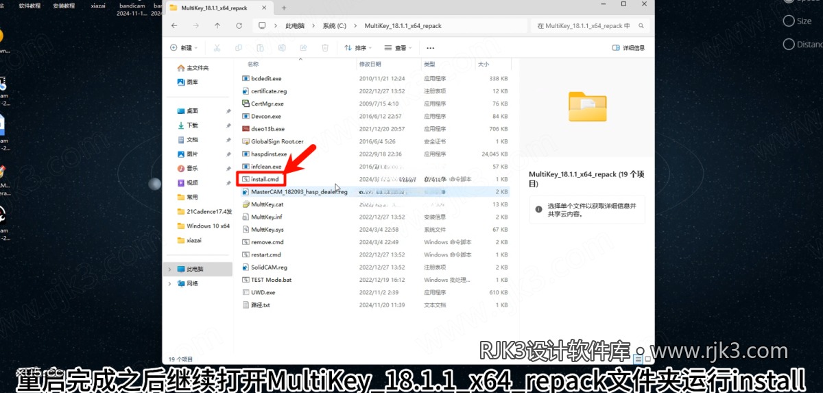Click the GlobalSign Root.cer certificate icon
This screenshot has width=823, height=393.
(x=246, y=141)
